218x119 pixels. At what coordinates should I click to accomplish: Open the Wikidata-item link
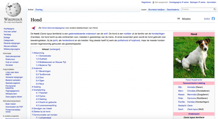(11, 94)
